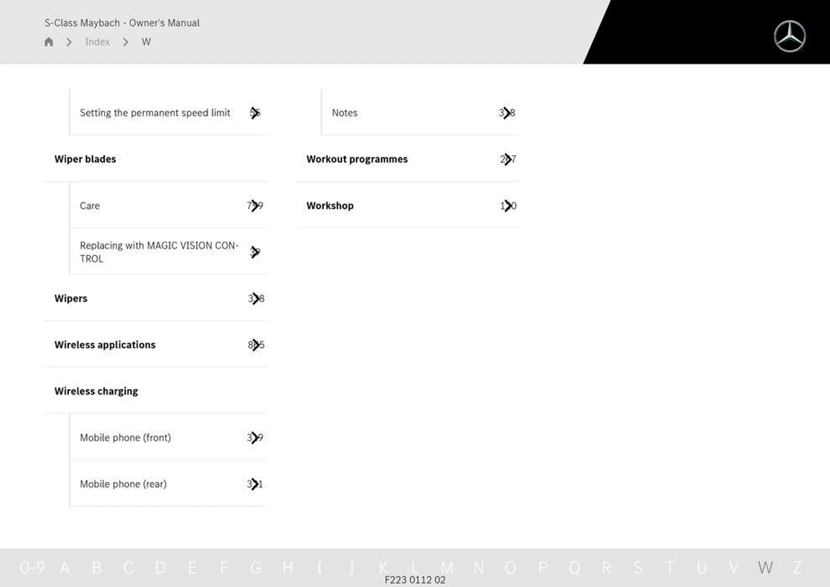Click the navigation arrow next to Workout programmes

point(508,158)
